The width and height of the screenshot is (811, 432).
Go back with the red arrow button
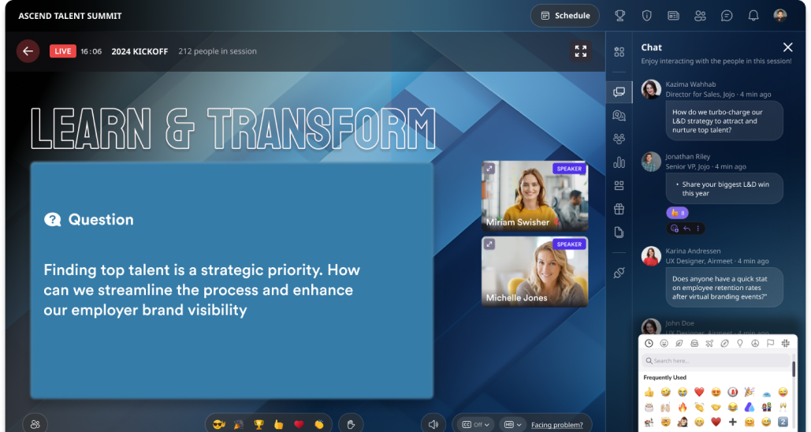[28, 51]
